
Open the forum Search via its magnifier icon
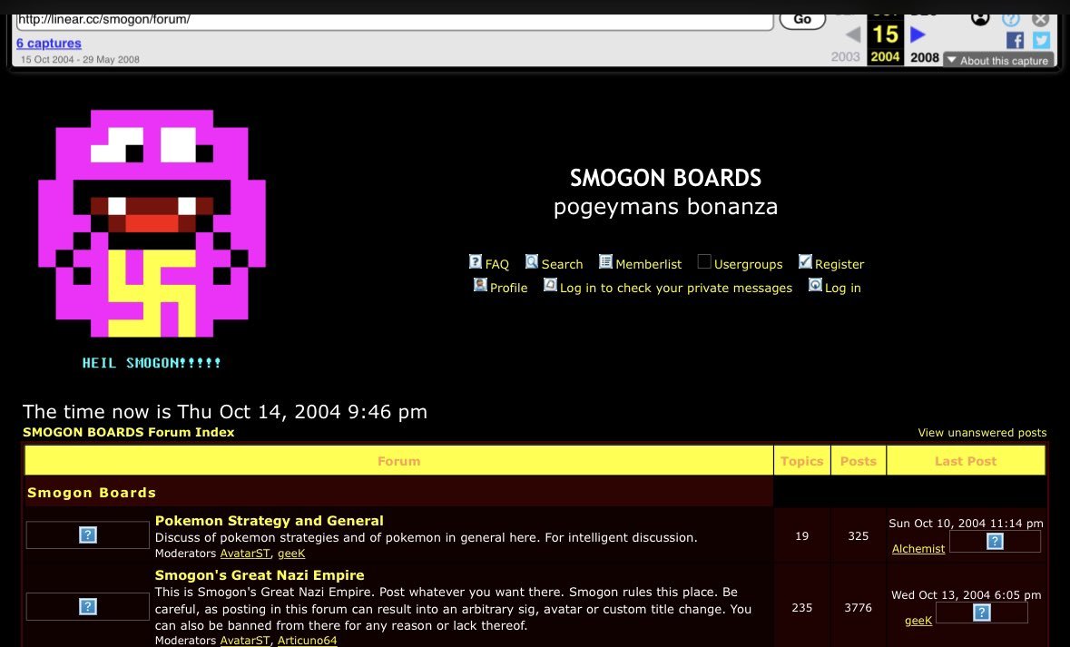532,261
